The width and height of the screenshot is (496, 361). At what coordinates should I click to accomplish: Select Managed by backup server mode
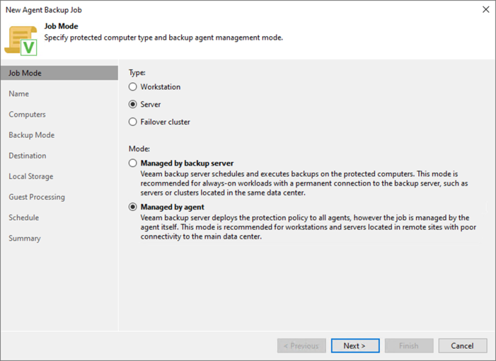(x=133, y=163)
